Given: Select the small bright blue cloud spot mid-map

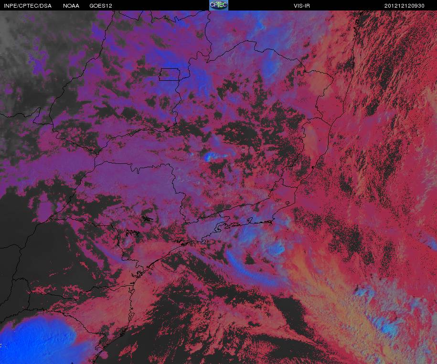Looking at the screenshot, I should 208,157.
